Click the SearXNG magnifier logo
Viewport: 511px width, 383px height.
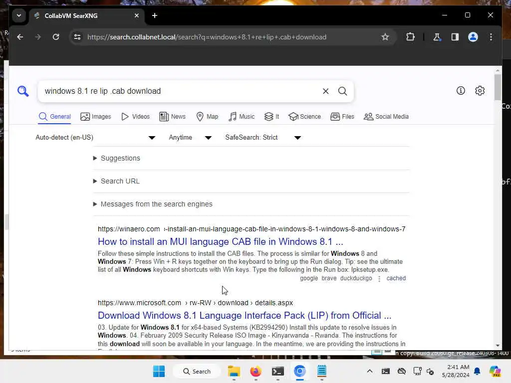pyautogui.click(x=23, y=91)
